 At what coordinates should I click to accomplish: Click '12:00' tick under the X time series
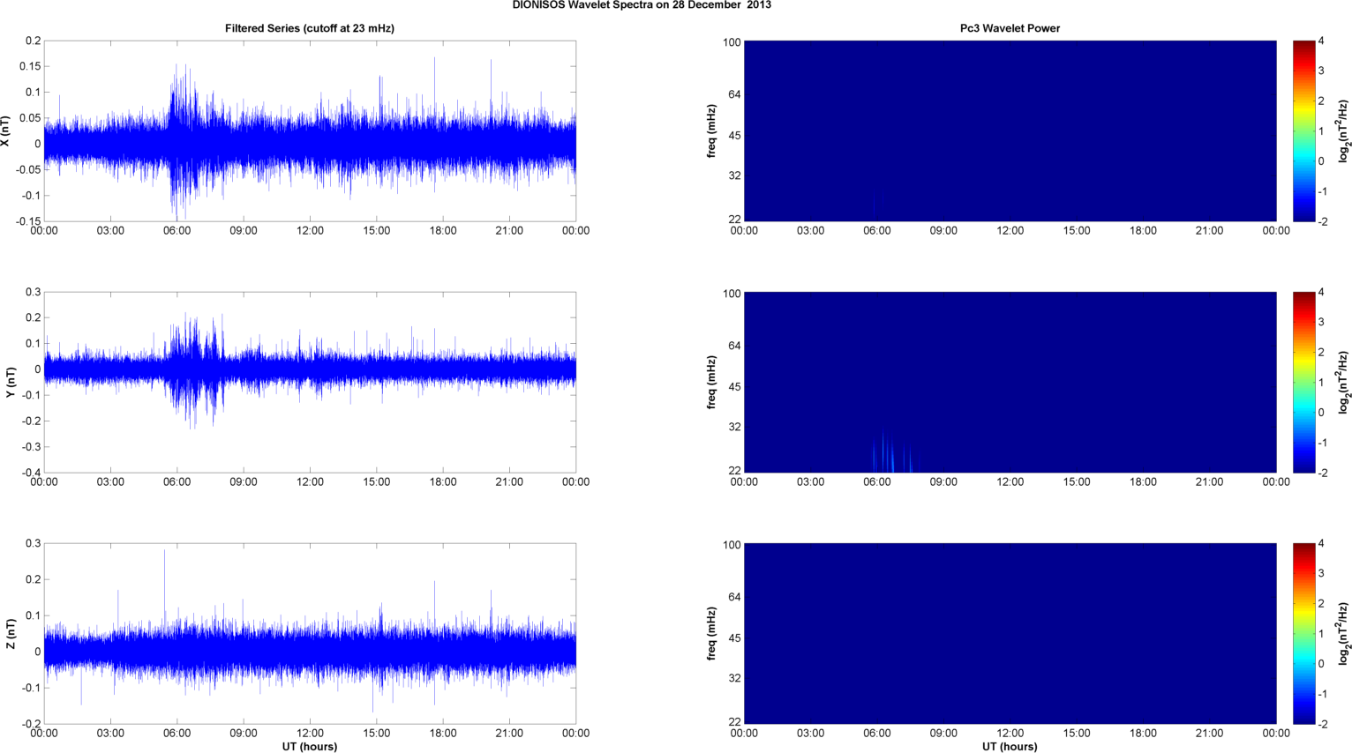(x=310, y=231)
